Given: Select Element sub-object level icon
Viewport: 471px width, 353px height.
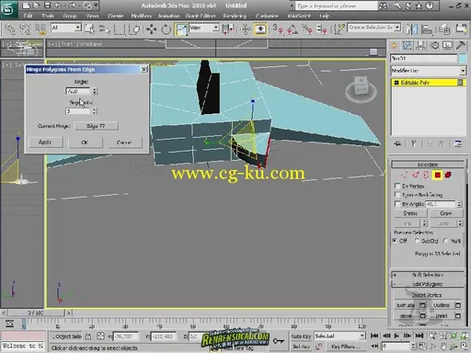Looking at the screenshot, I should (448, 175).
